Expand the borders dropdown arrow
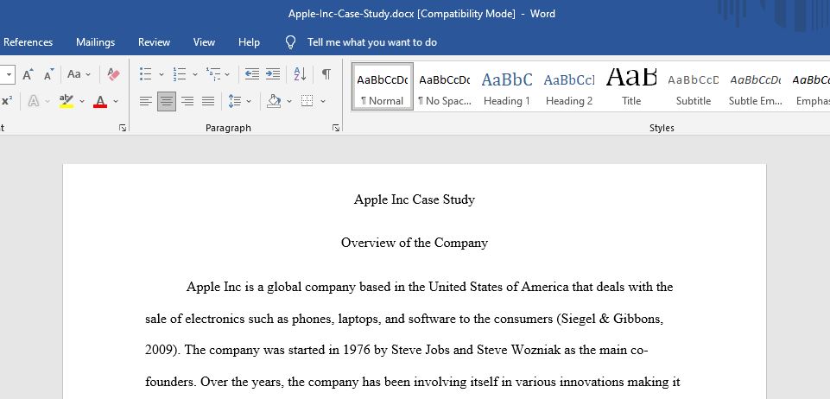The image size is (830, 399). click(x=322, y=101)
